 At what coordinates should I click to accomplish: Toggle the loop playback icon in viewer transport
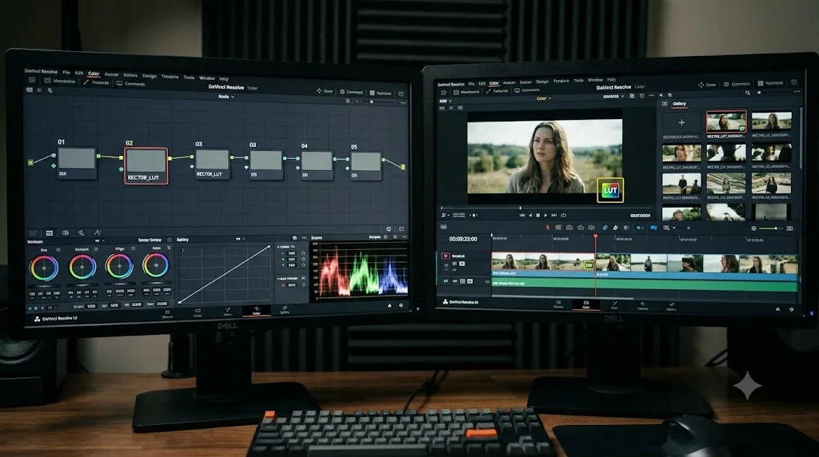tap(564, 215)
